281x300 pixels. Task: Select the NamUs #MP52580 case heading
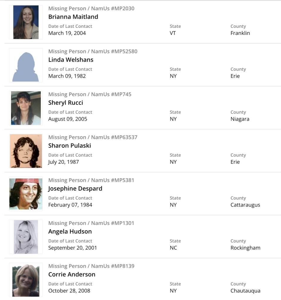93,52
